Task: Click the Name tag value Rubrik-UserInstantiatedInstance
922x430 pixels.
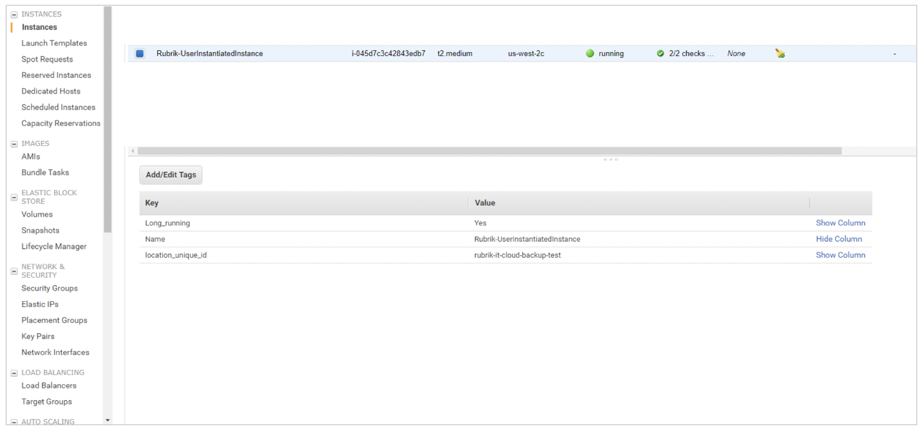Action: [527, 239]
